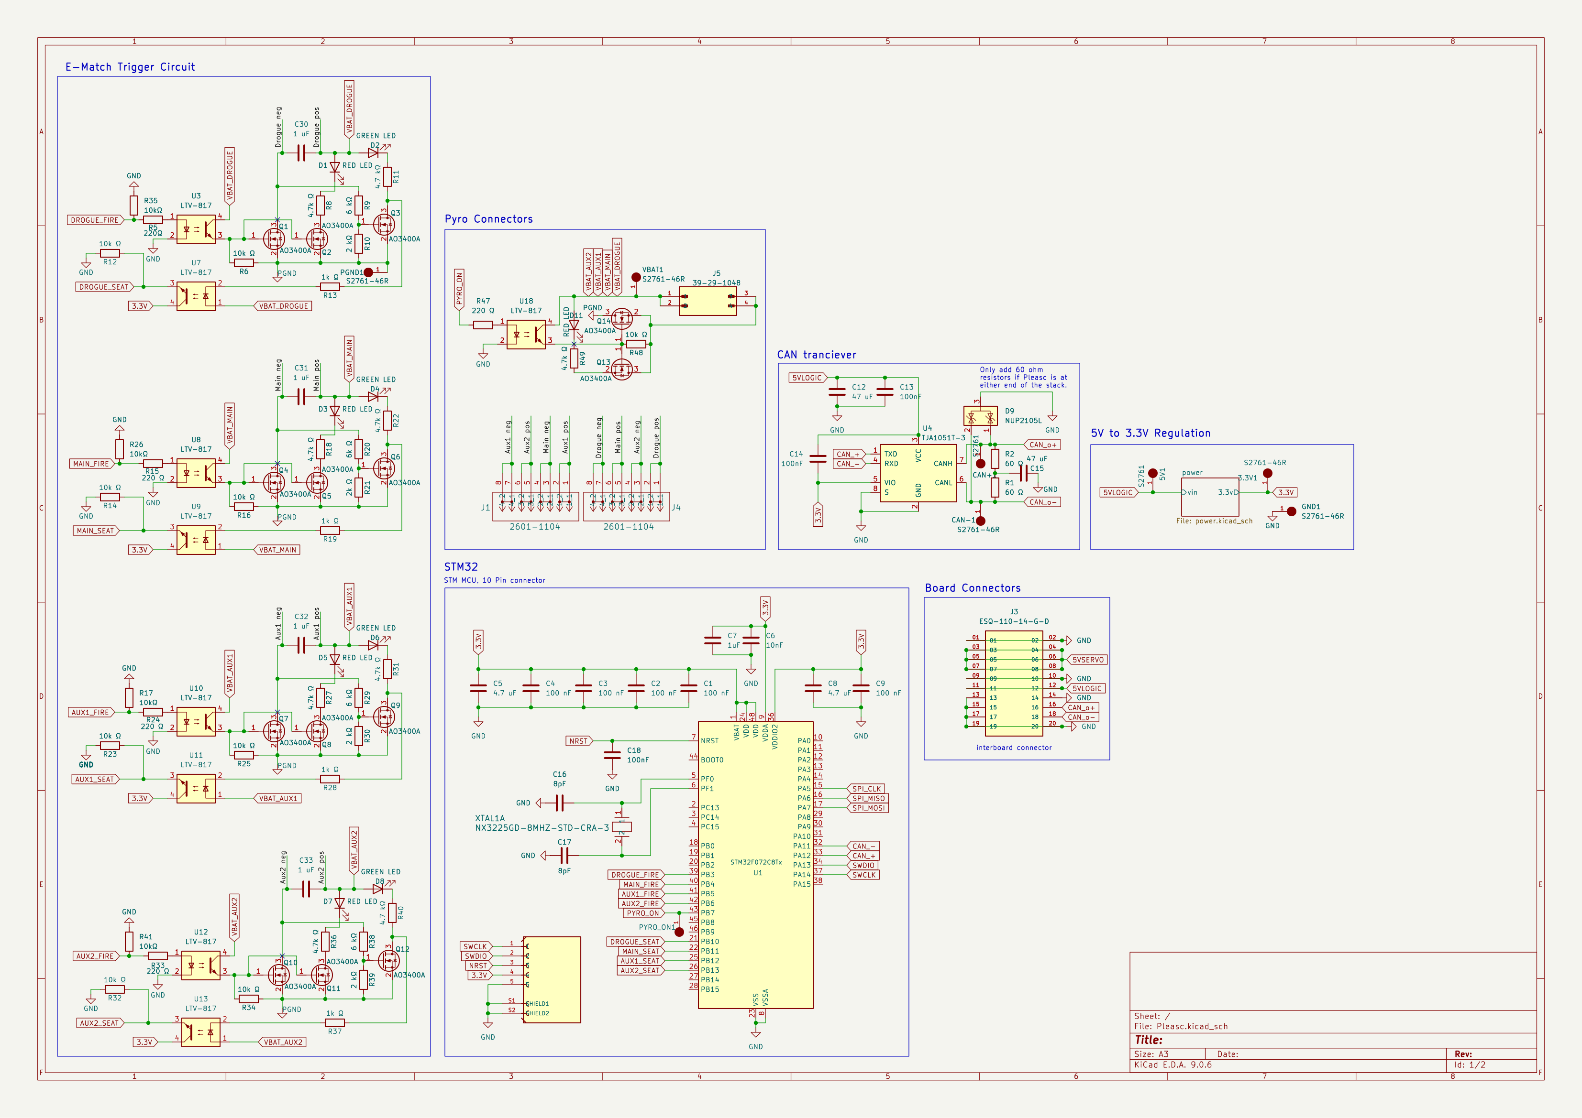Click the TJA1051T-3 U4 transceiver symbol
The width and height of the screenshot is (1582, 1118).
[x=918, y=473]
